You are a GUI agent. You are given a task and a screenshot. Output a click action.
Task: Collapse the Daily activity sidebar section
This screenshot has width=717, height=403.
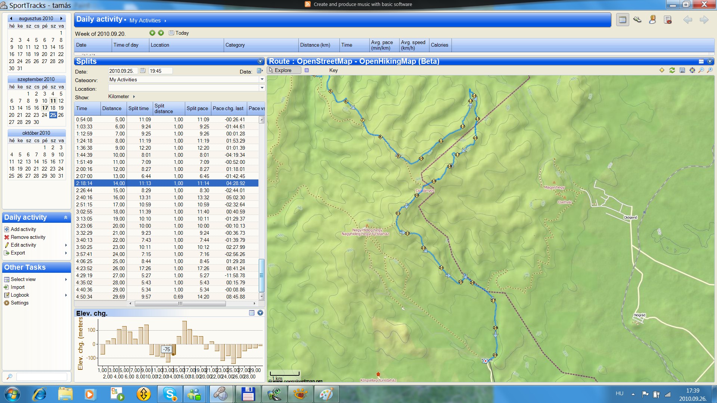coord(66,218)
